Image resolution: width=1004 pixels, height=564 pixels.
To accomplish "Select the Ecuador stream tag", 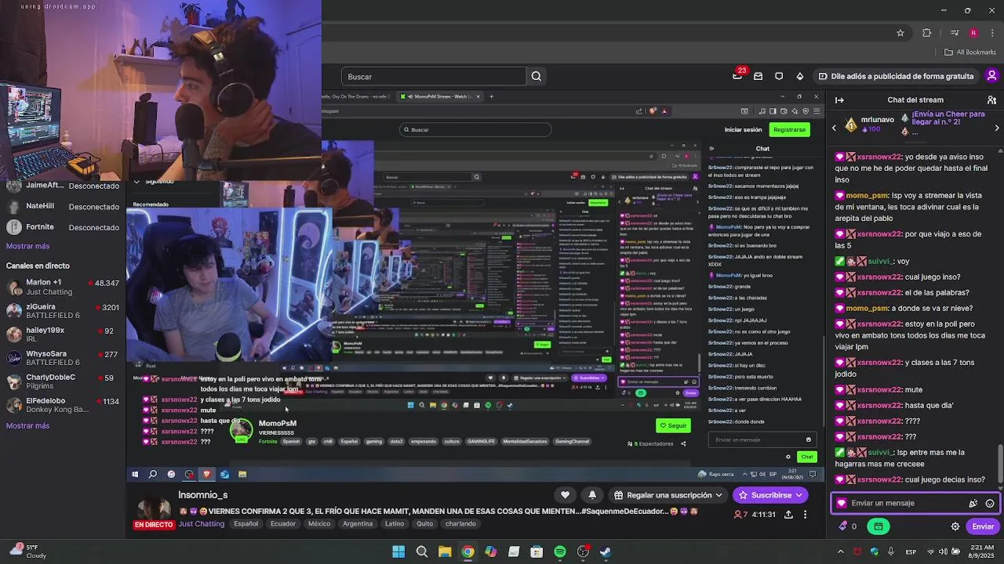I will pyautogui.click(x=283, y=524).
